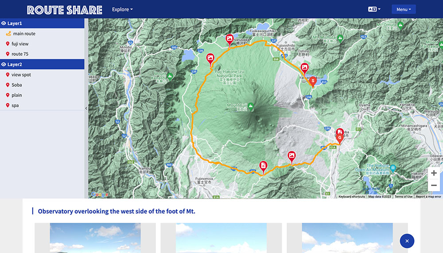Viewport: 443px width, 253px height.
Task: Click the ROUTE SHARE logo
Action: point(64,10)
